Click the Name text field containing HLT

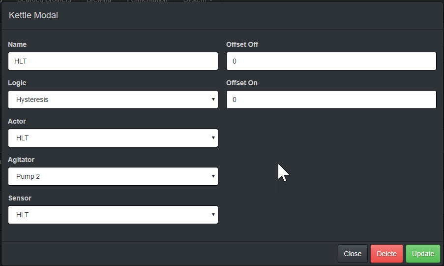click(x=113, y=61)
